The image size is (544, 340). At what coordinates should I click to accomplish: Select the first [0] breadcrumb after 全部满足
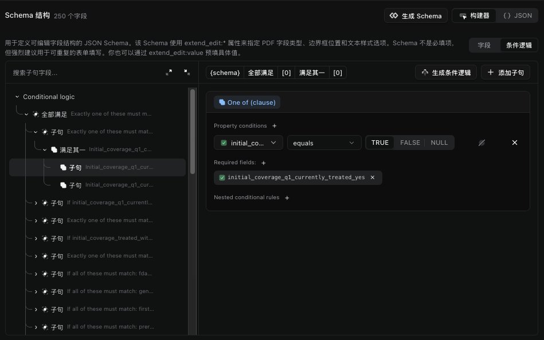[x=286, y=73]
